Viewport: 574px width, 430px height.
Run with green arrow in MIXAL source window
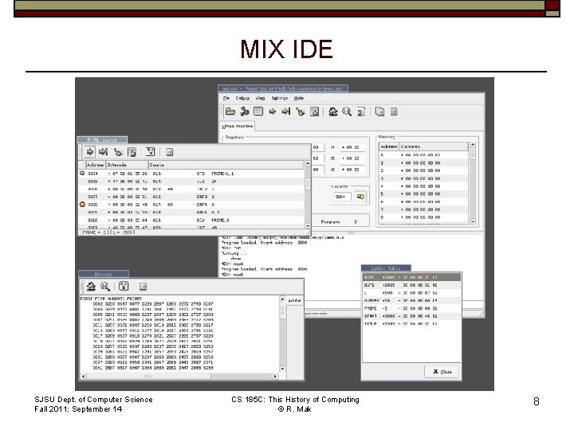pyautogui.click(x=89, y=152)
